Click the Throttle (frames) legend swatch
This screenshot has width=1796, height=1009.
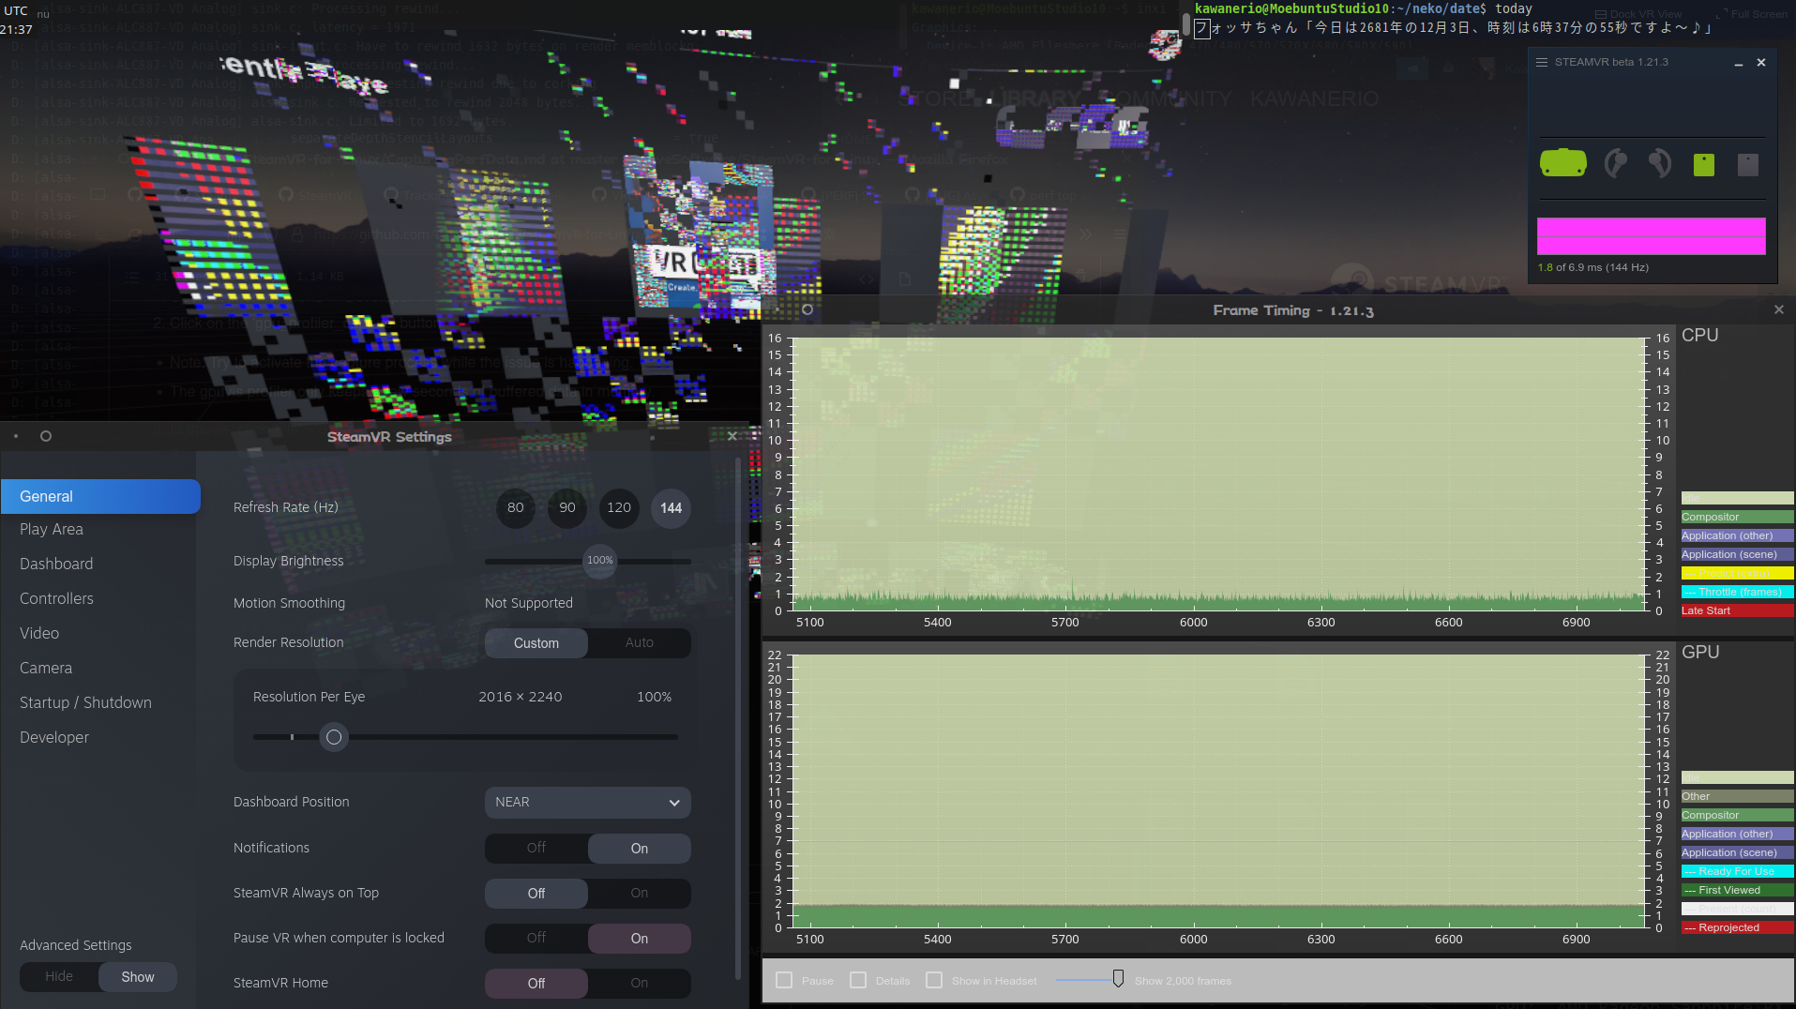1737,593
